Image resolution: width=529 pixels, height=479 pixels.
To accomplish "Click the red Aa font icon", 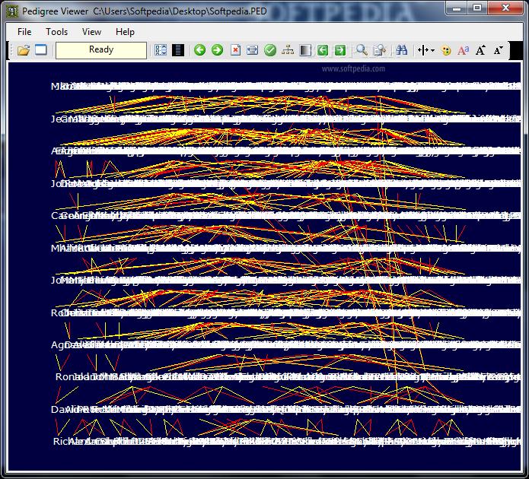I will (x=464, y=50).
